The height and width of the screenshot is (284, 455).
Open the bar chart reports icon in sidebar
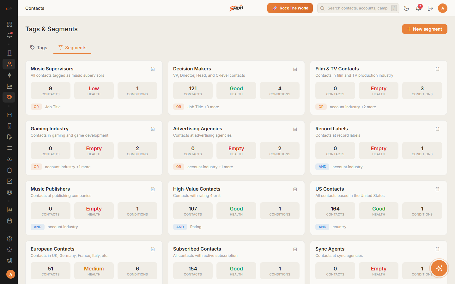(9, 210)
